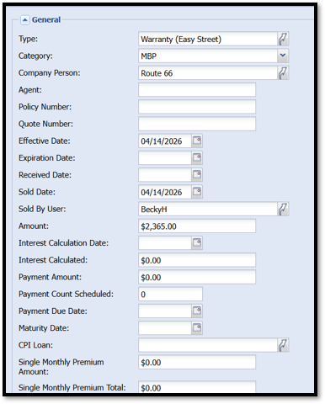Click the Payment Amount field
Screen dimensions: 325x404
(x=197, y=277)
